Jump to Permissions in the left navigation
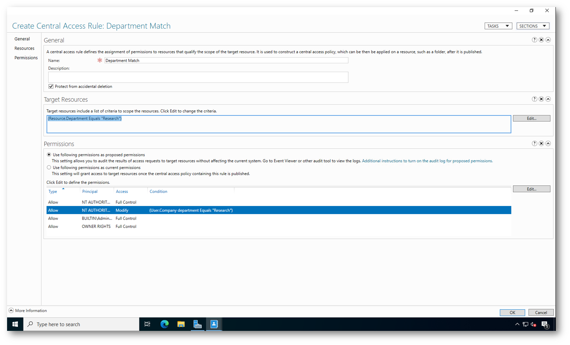Viewport: 570px width, 345px height. coord(26,58)
